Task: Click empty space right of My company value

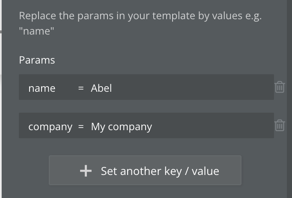Action: 214,126
